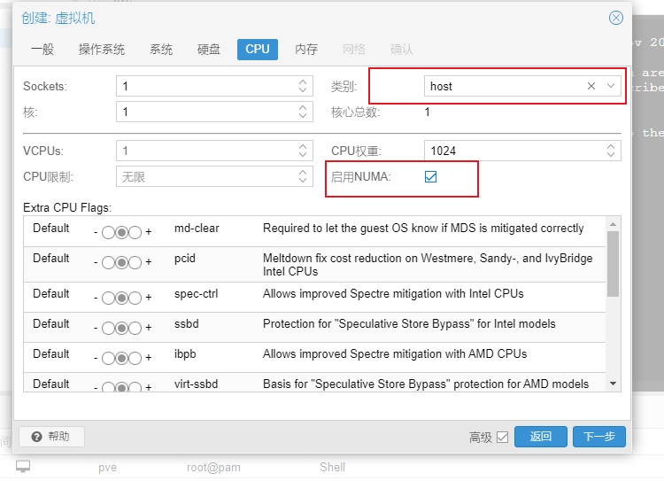Open the CPU type dropdown arrow
The width and height of the screenshot is (664, 481).
tap(610, 86)
